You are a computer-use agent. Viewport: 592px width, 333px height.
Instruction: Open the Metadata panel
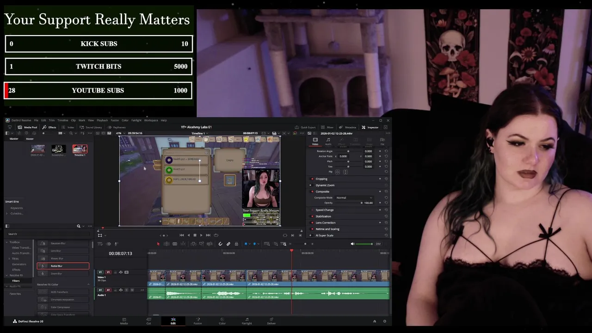pos(348,127)
